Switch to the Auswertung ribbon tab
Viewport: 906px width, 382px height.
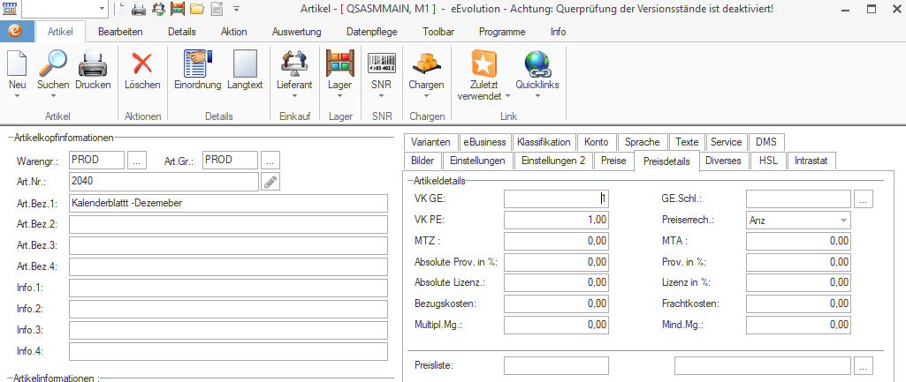tap(298, 32)
